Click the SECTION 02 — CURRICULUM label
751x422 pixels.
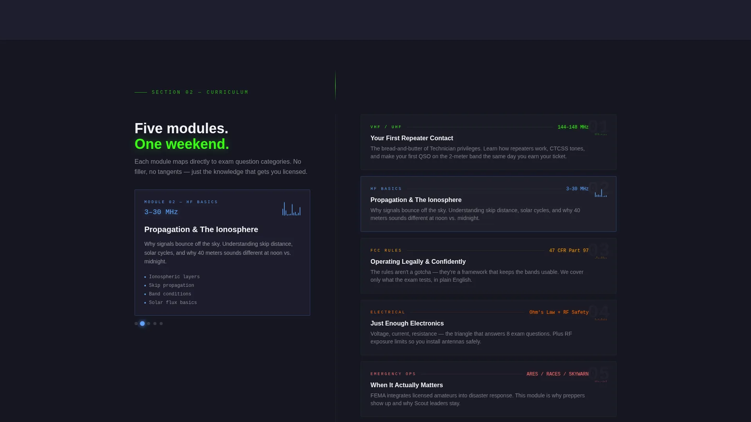click(200, 92)
